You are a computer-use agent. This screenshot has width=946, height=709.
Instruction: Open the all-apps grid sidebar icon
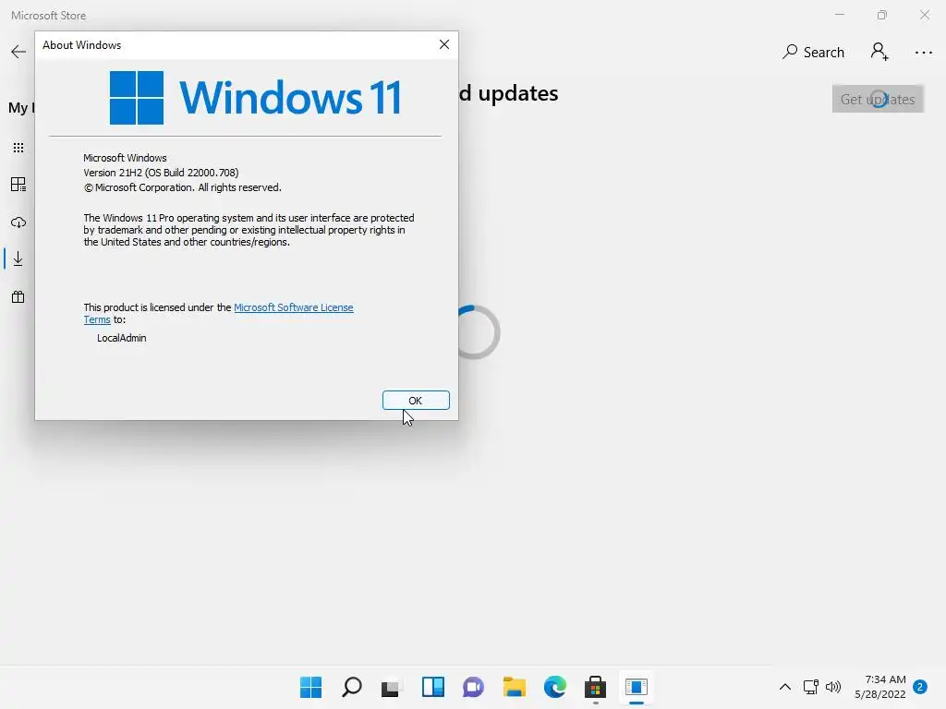[18, 148]
